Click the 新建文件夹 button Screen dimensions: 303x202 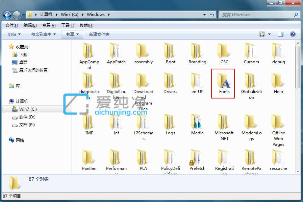tap(99, 35)
